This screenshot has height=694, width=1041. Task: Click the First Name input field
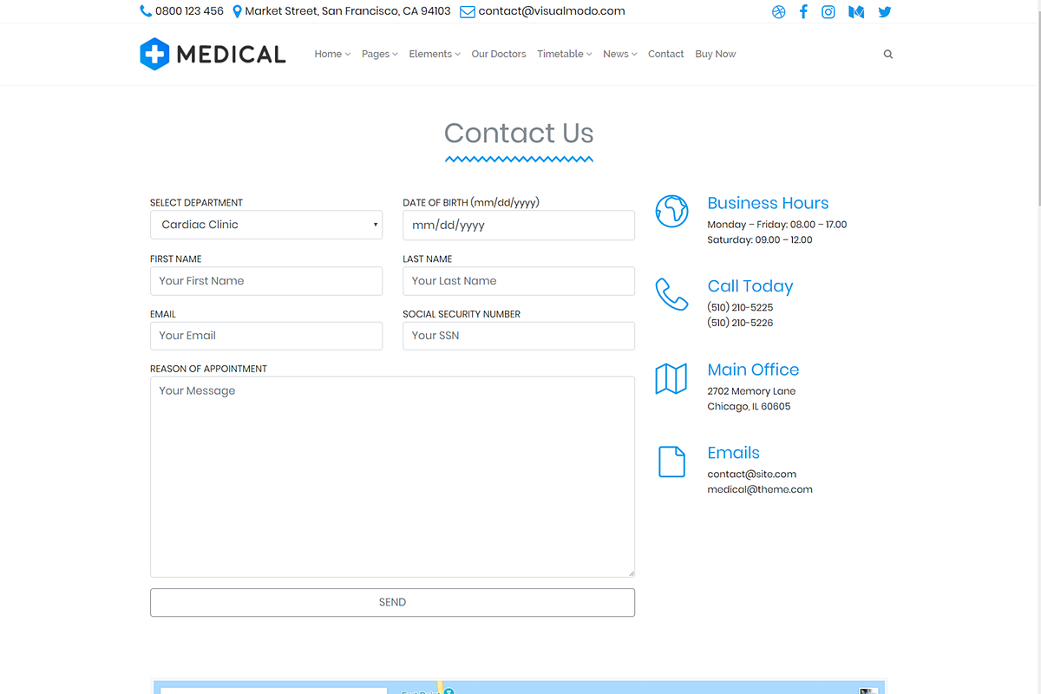coord(266,281)
